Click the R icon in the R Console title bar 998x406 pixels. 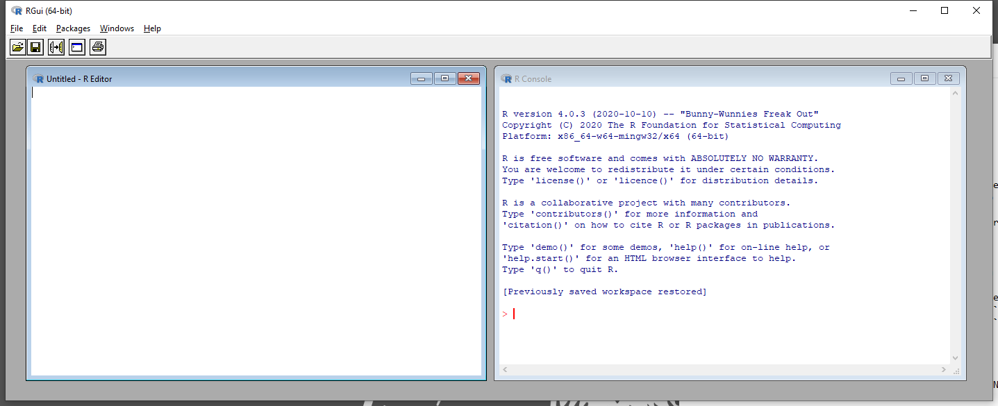click(506, 78)
